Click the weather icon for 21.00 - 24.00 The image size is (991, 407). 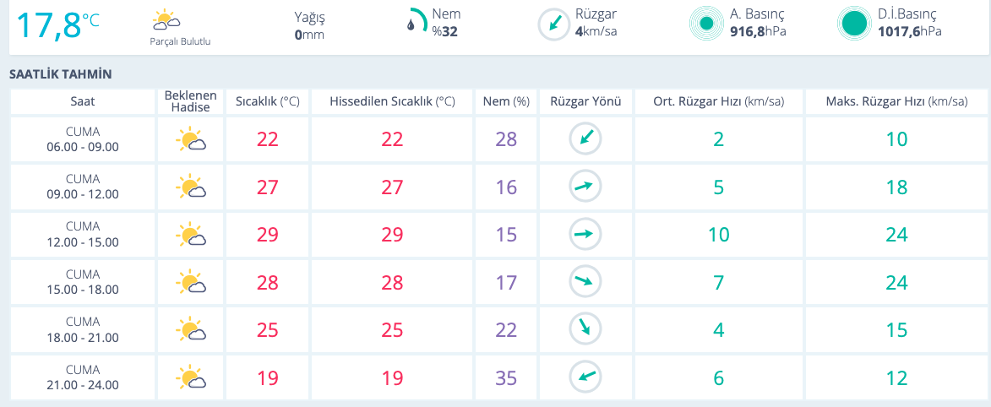point(191,377)
